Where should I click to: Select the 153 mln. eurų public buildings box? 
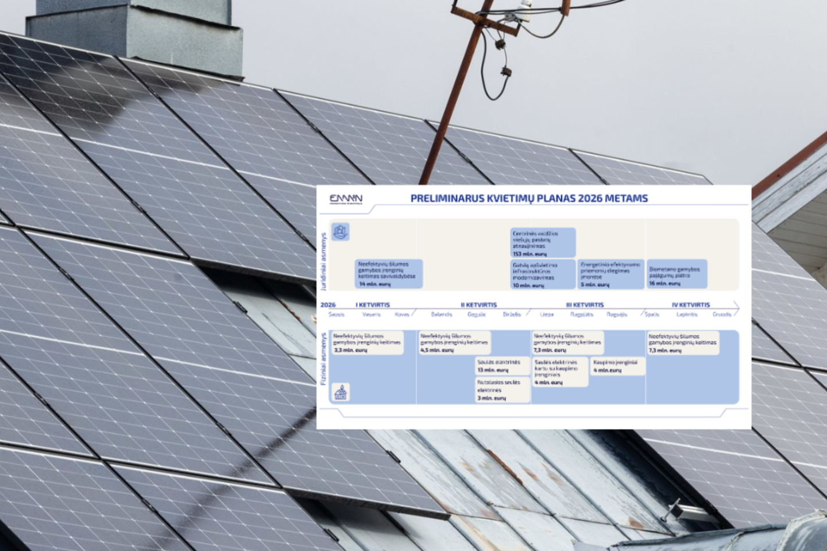pyautogui.click(x=543, y=243)
